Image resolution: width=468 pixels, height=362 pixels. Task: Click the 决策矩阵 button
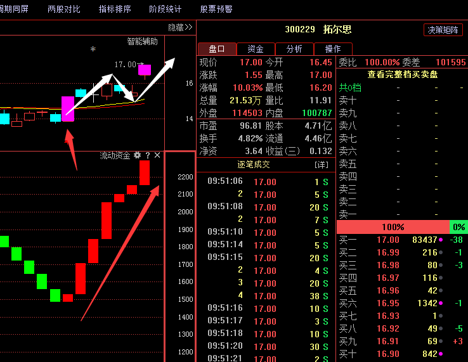pyautogui.click(x=443, y=30)
